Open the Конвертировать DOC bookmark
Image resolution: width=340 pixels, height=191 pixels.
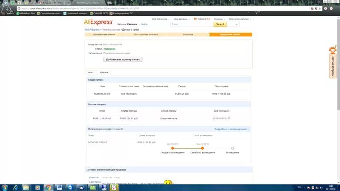(122, 14)
